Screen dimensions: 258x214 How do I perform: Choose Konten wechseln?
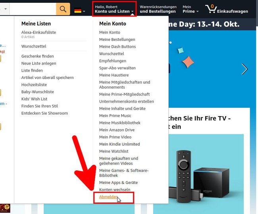115,190
